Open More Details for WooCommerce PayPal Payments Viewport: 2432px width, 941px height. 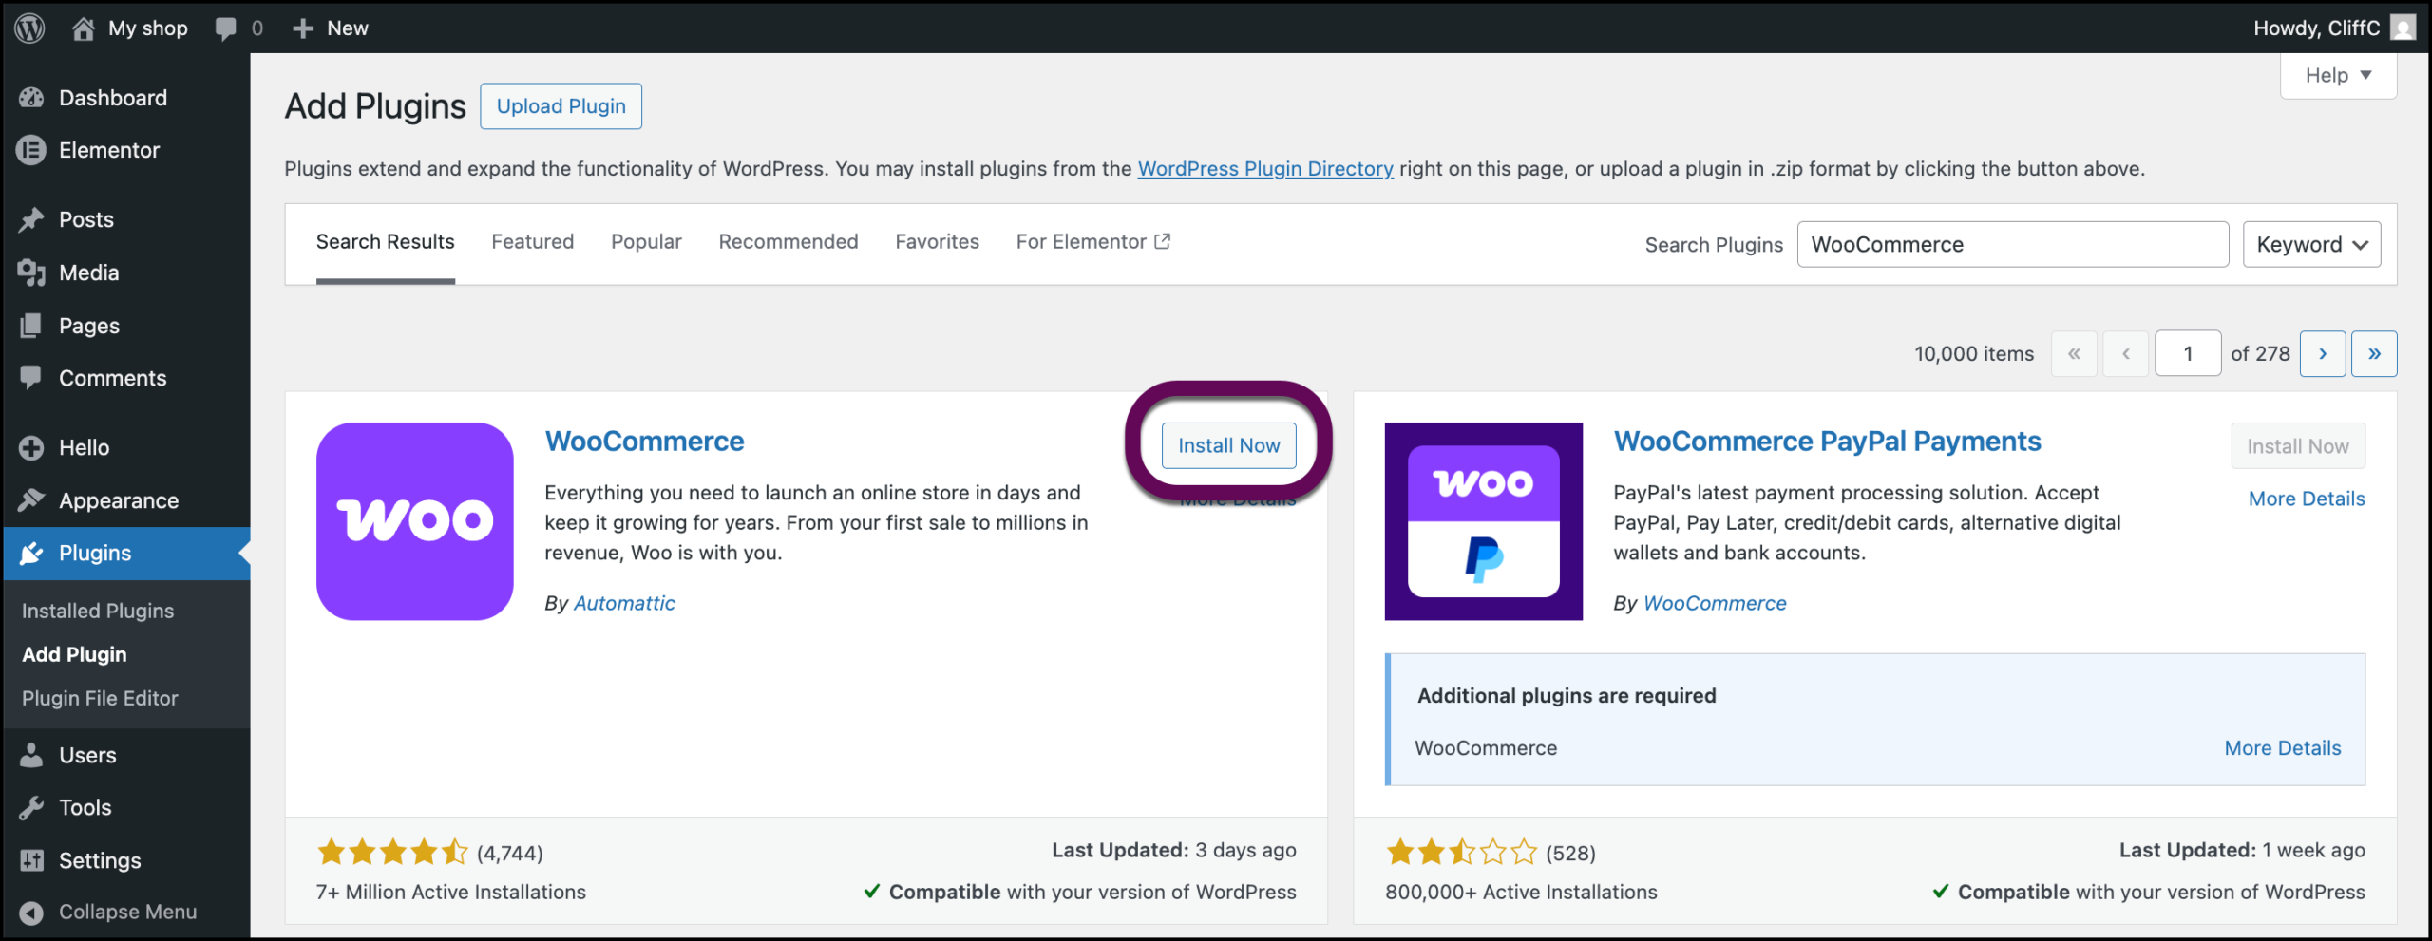(x=2306, y=498)
